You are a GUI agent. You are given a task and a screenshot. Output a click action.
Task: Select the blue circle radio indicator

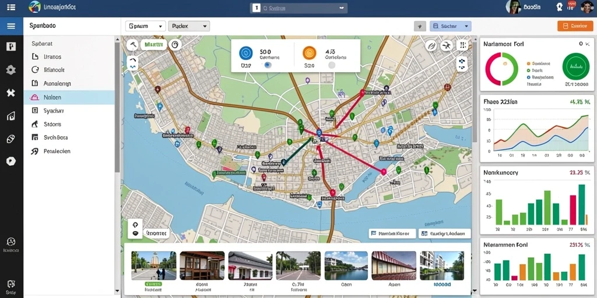(x=246, y=53)
